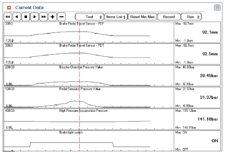Click the 92.5mm current value
This screenshot has width=225, height=154.
point(210,54)
